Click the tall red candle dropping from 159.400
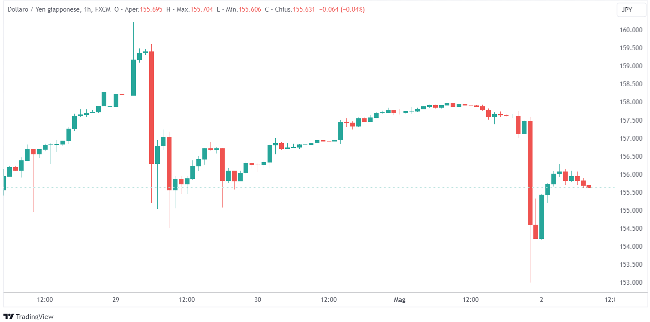Image resolution: width=650 pixels, height=322 pixels. (151, 107)
